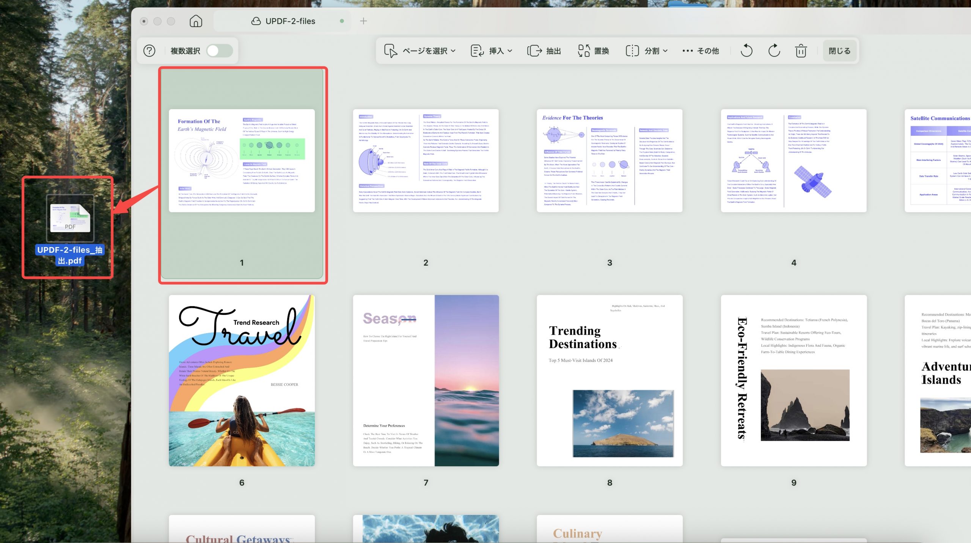Image resolution: width=971 pixels, height=543 pixels.
Task: Delete selected page with trash icon
Action: (x=801, y=51)
